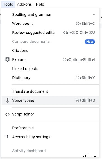Open Citations
This screenshot has height=159, width=102.
tap(50, 51)
